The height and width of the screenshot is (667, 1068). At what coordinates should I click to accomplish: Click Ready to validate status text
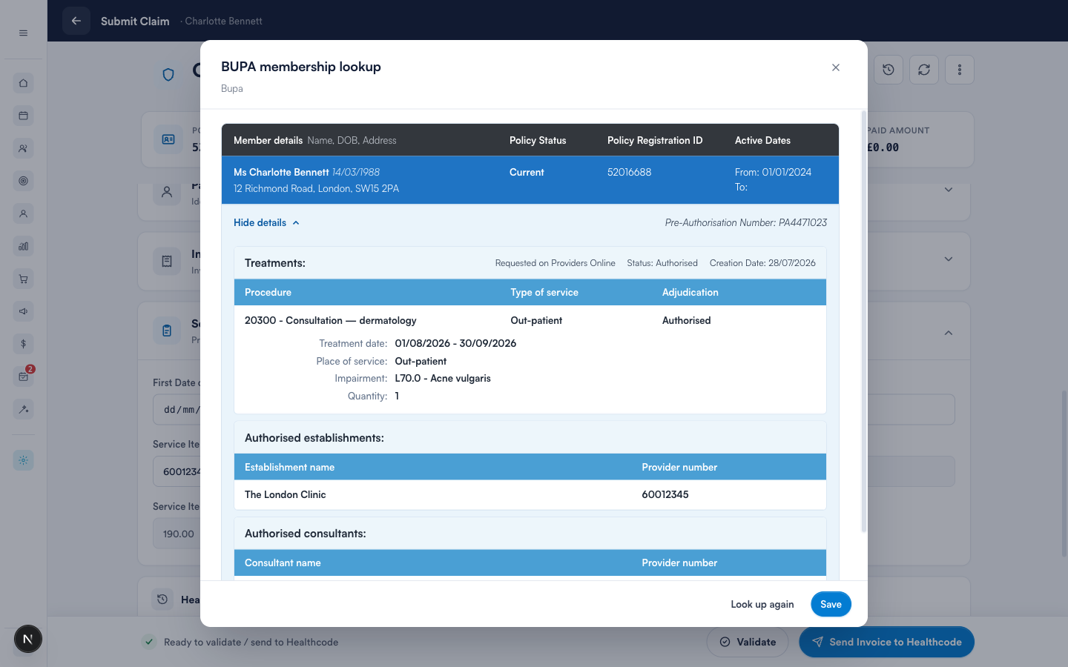coord(251,642)
